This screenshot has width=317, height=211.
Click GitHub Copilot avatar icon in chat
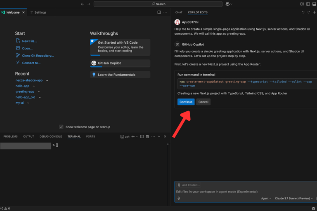tap(177, 44)
